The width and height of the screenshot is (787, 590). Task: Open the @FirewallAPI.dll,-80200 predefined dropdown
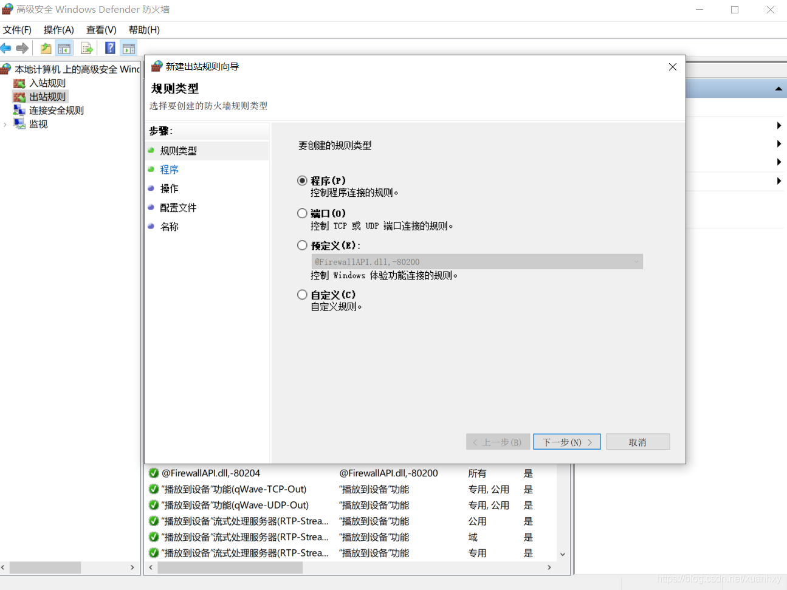pos(477,262)
